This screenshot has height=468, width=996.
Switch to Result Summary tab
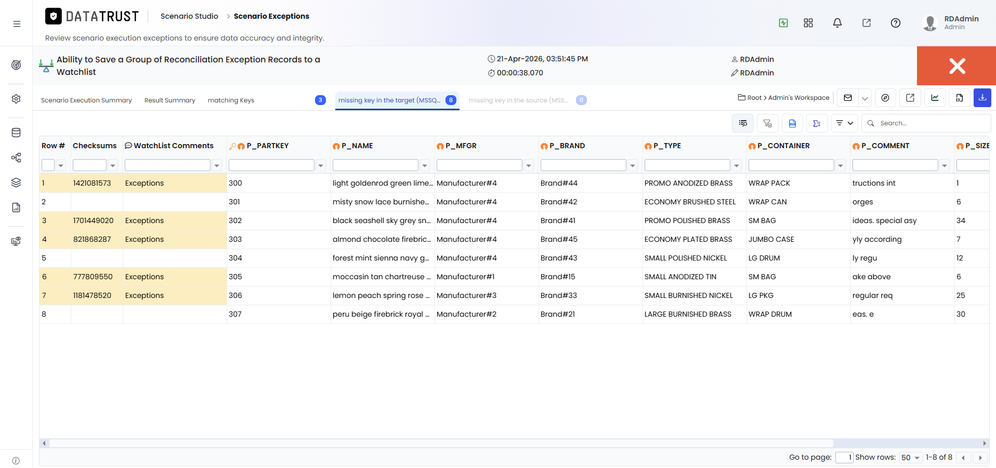pos(170,100)
